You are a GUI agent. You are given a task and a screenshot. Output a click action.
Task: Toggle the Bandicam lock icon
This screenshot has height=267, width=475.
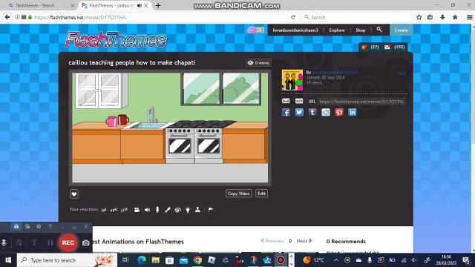click(16, 226)
